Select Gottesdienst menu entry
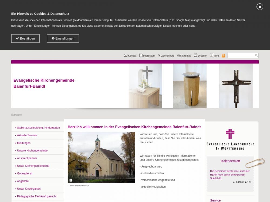Screen dimensions: 270x202 pos(25,173)
